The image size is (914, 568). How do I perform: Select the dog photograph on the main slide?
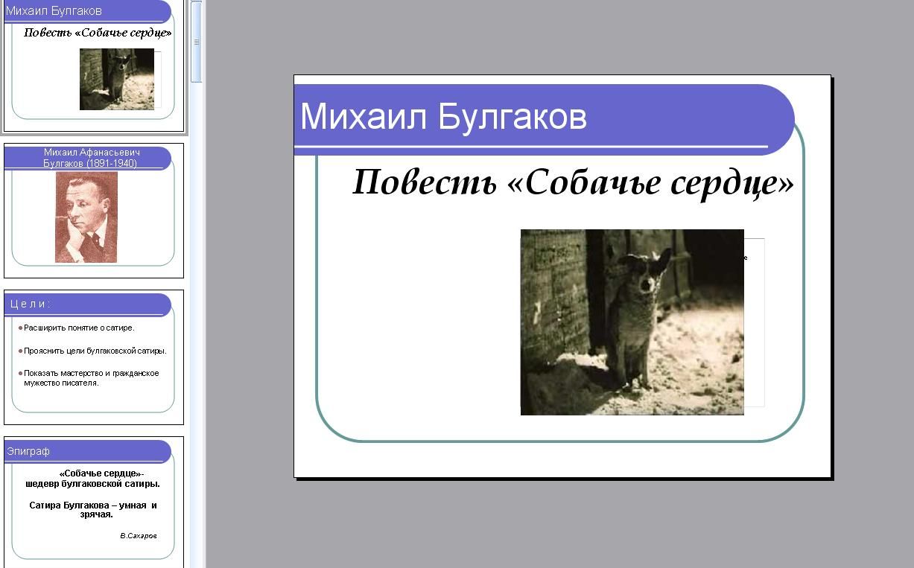(x=632, y=322)
